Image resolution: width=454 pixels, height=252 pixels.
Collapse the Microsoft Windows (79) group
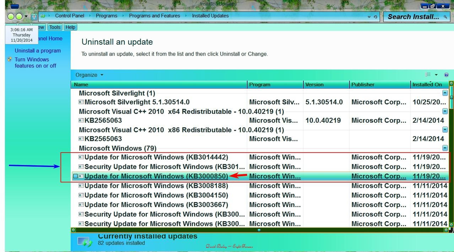coord(445,148)
